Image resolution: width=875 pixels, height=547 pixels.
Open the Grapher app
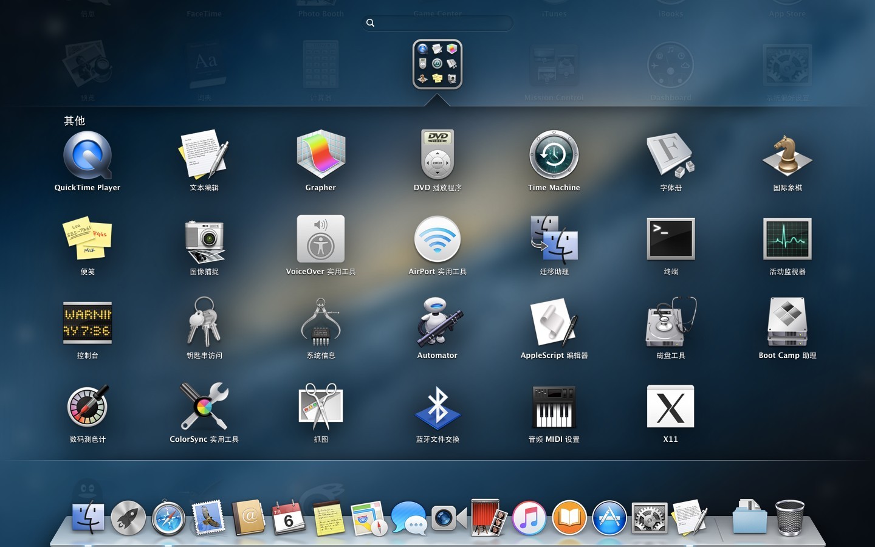(321, 154)
